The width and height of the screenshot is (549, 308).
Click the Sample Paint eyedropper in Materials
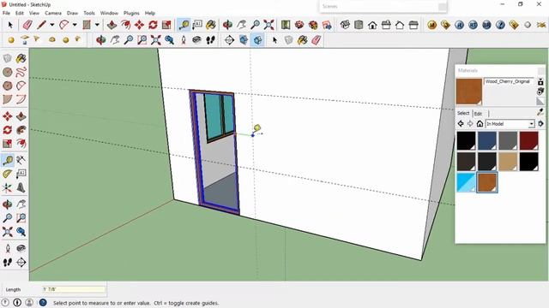(x=540, y=112)
